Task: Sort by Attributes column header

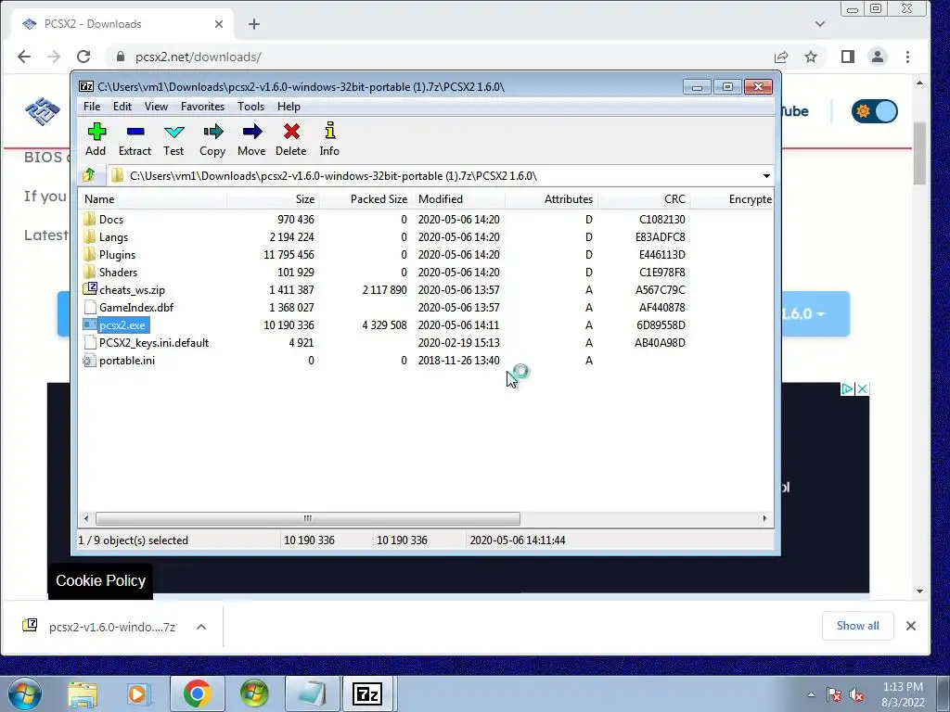Action: point(551,199)
